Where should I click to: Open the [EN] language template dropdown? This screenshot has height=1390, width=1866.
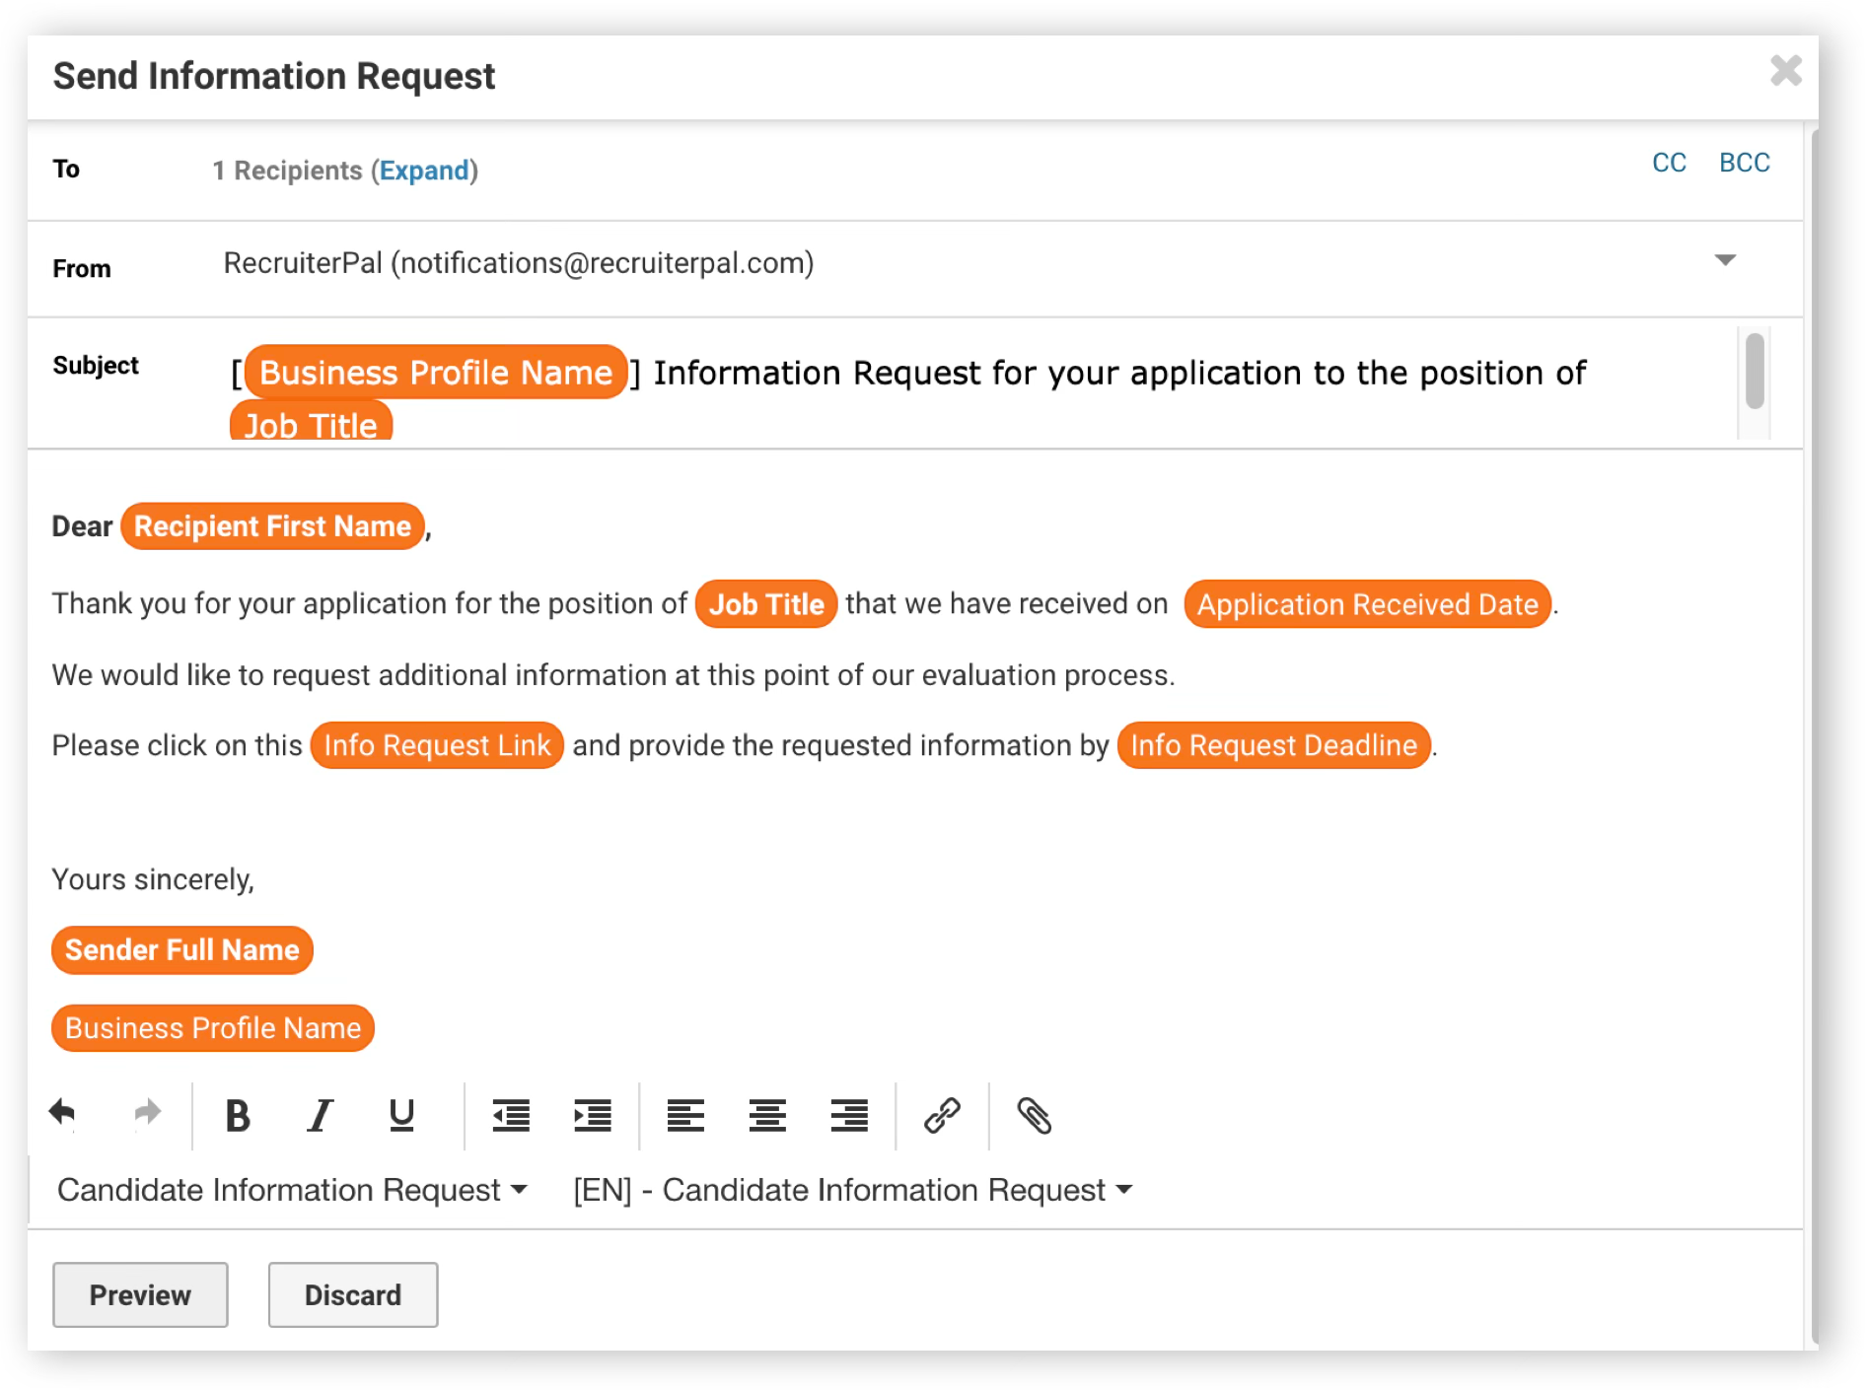853,1190
